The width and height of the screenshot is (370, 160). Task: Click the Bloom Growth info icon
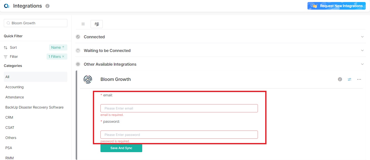340,79
